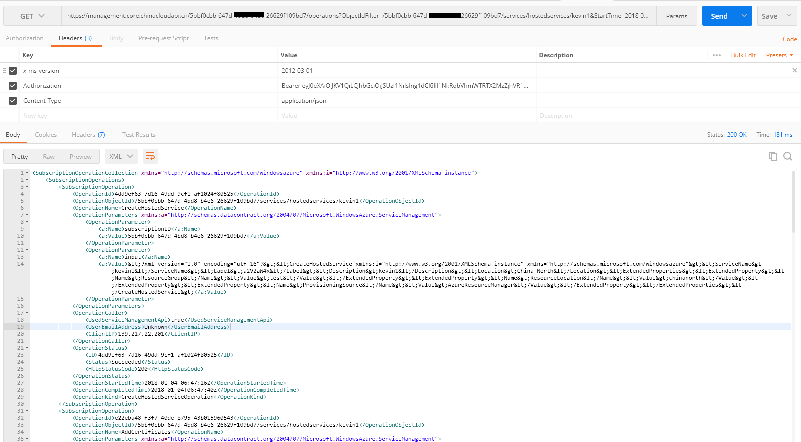
Task: Copy response body with the copy icon
Action: point(773,156)
